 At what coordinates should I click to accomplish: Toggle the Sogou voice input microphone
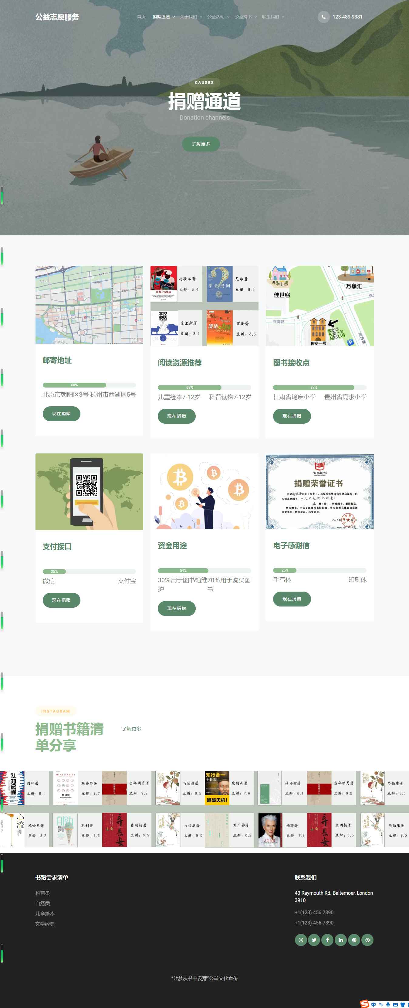[x=388, y=1004]
